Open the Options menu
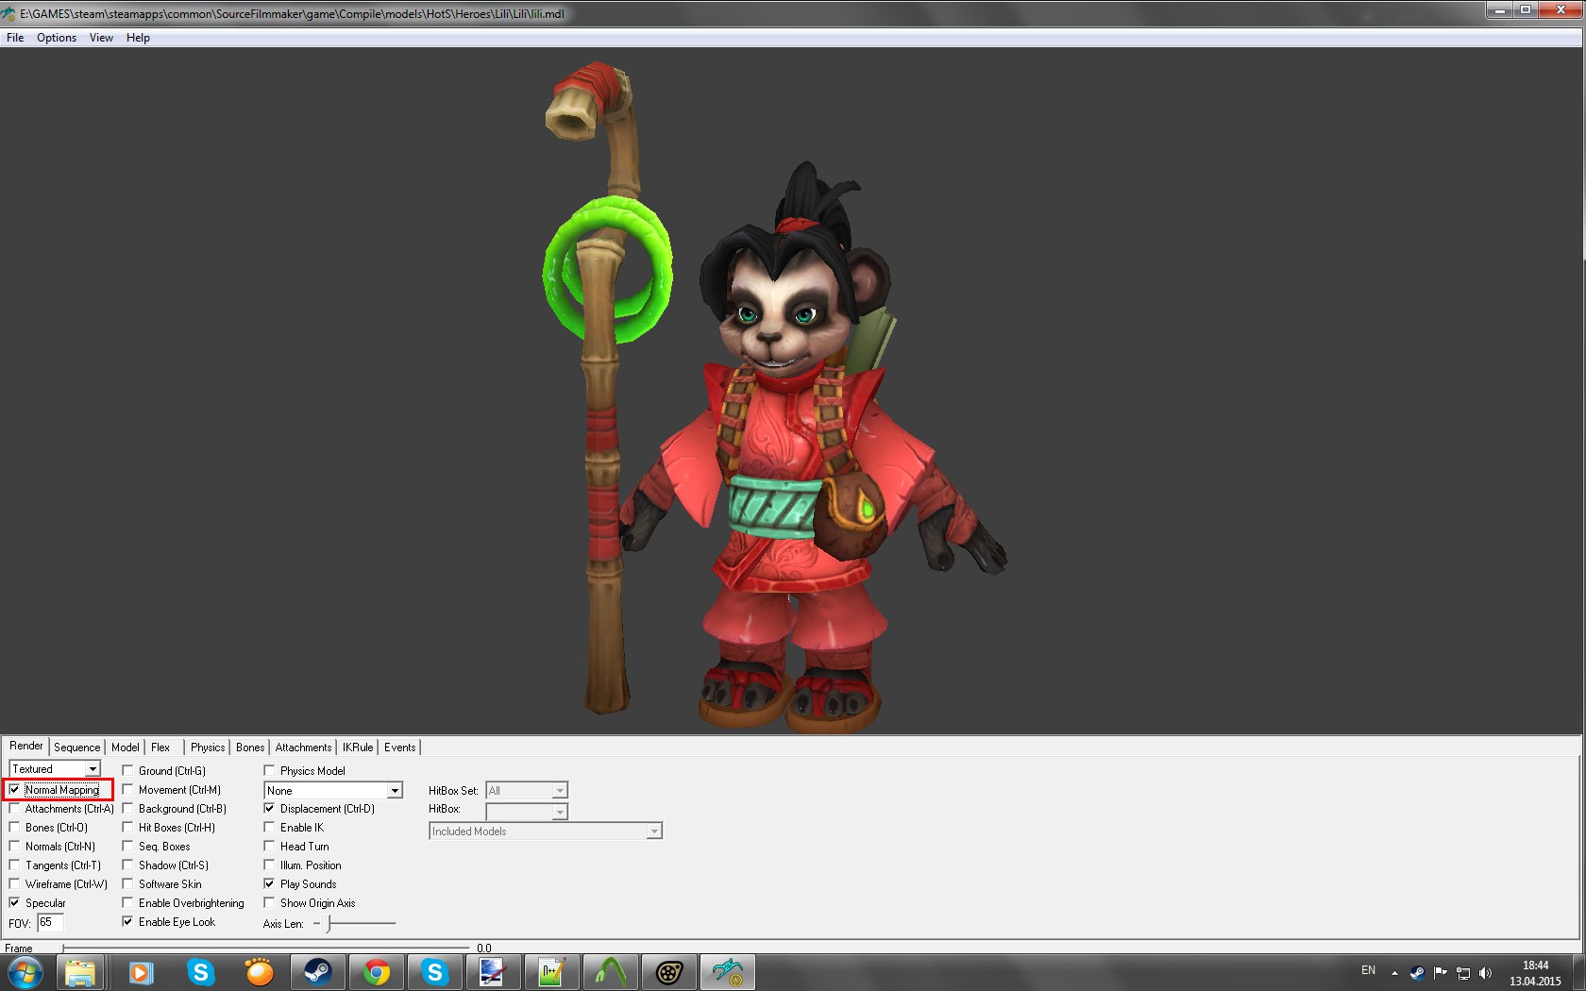 pos(57,38)
